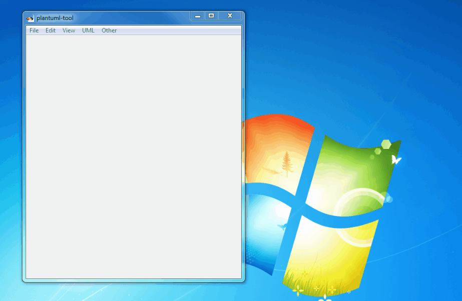Maximize the plantuml-tool window
Viewport: 462px width, 301px height.
pos(211,16)
